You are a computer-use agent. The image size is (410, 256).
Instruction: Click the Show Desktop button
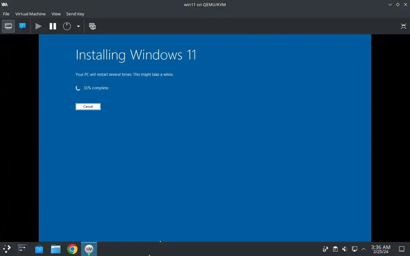click(402, 249)
